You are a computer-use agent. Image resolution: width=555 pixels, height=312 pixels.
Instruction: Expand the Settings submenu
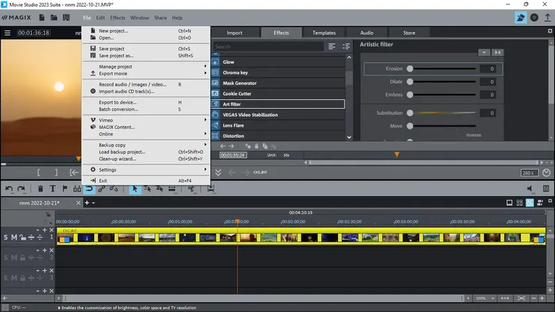(x=146, y=170)
